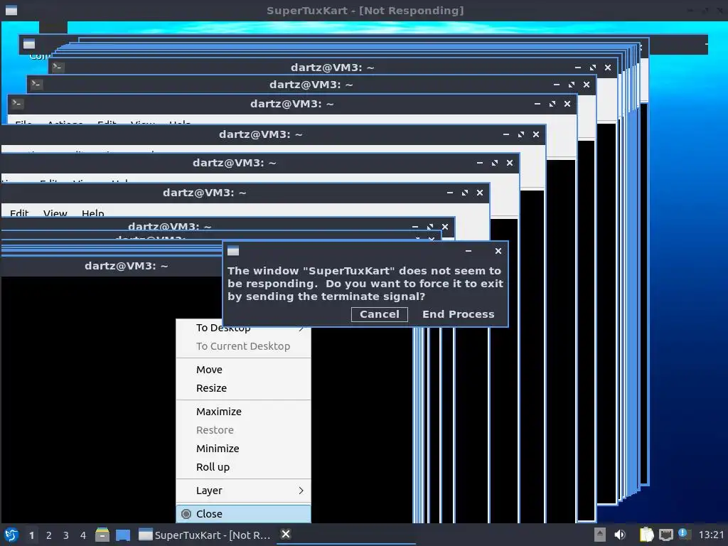Switch to desktop 1 in pager
Screen dimensions: 728x546
click(x=31, y=535)
